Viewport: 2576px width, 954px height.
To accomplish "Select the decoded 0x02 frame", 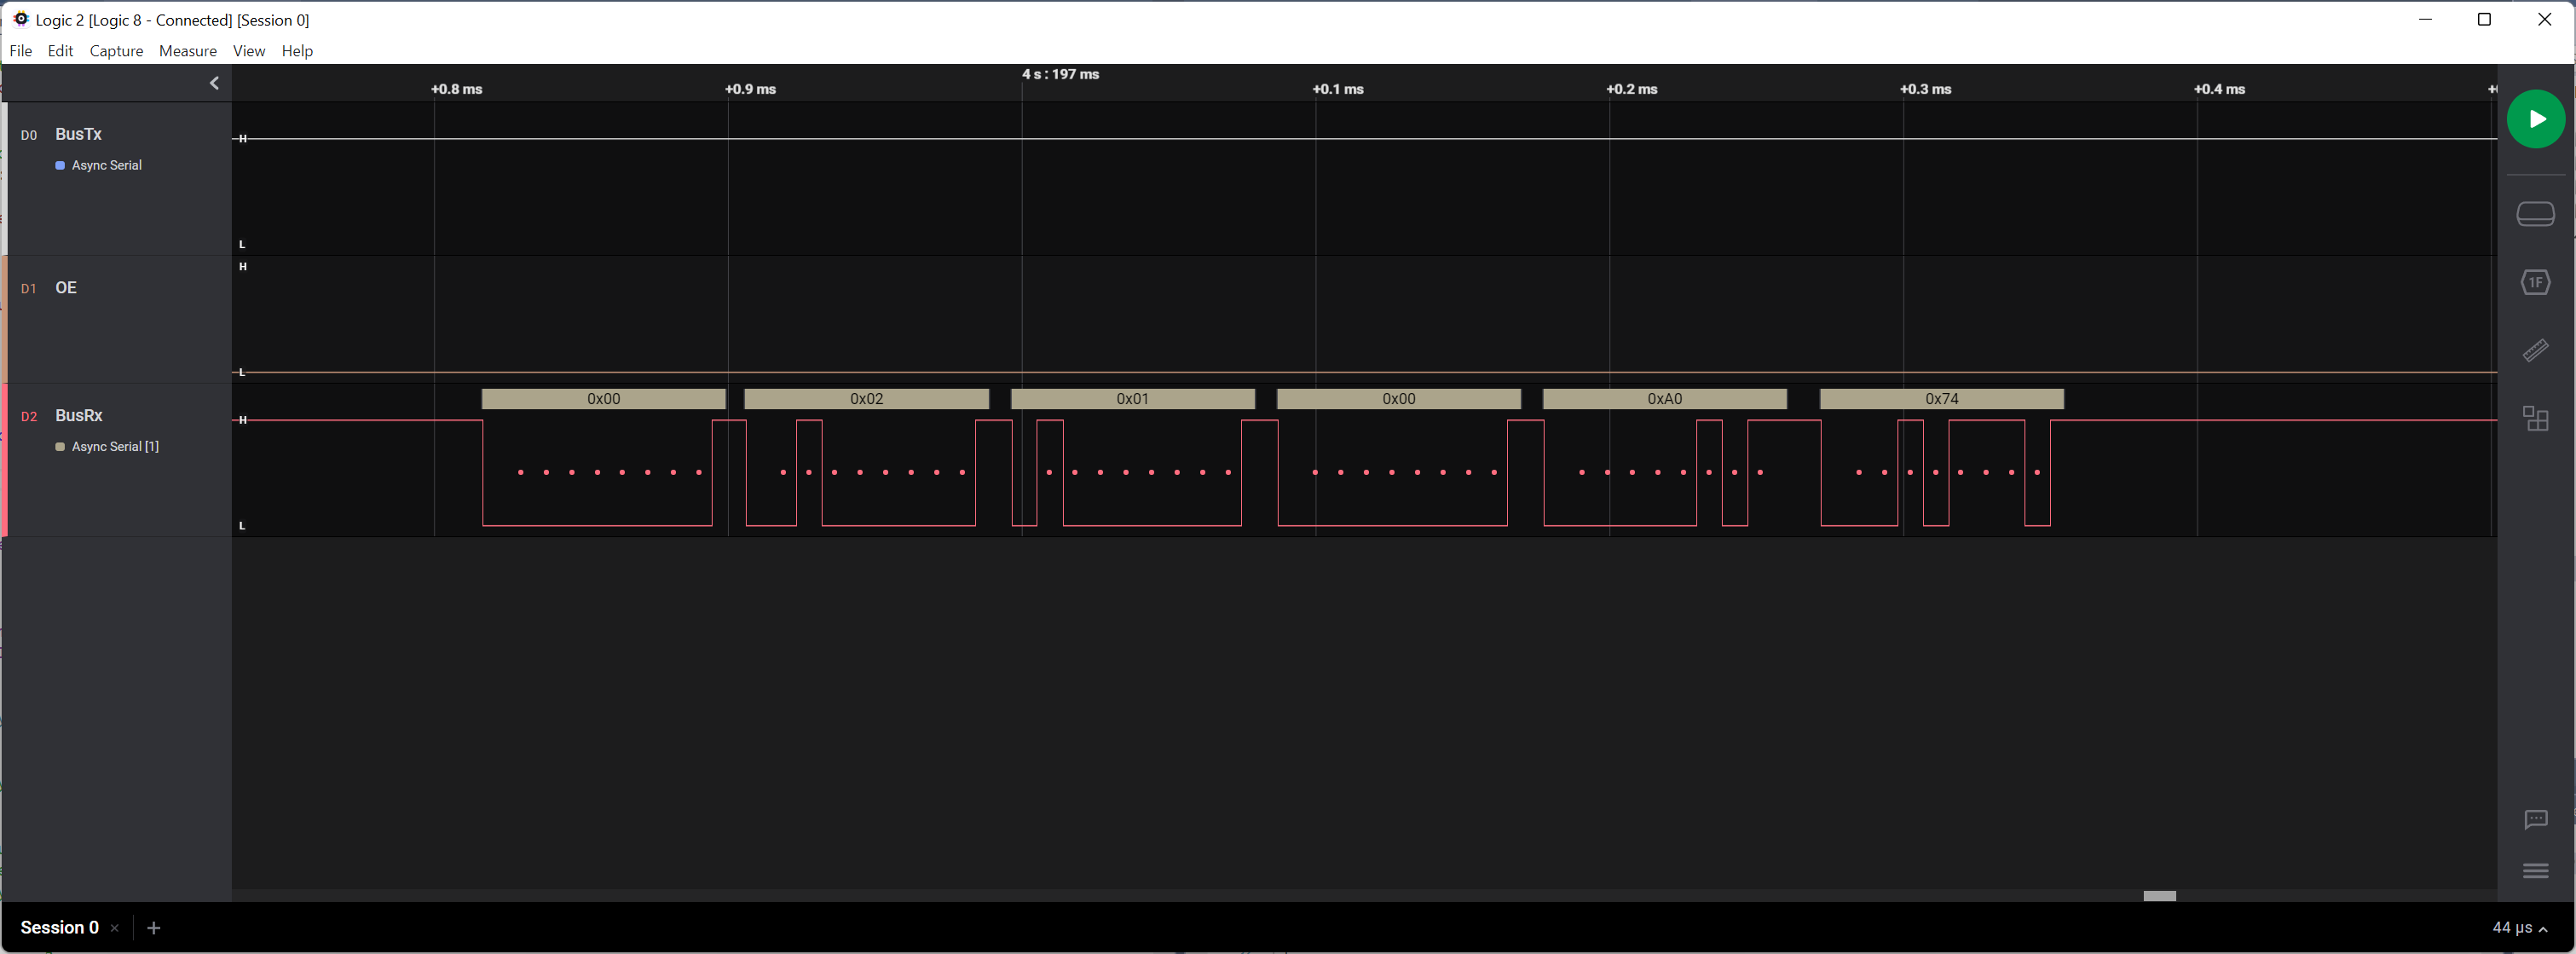I will click(x=866, y=399).
